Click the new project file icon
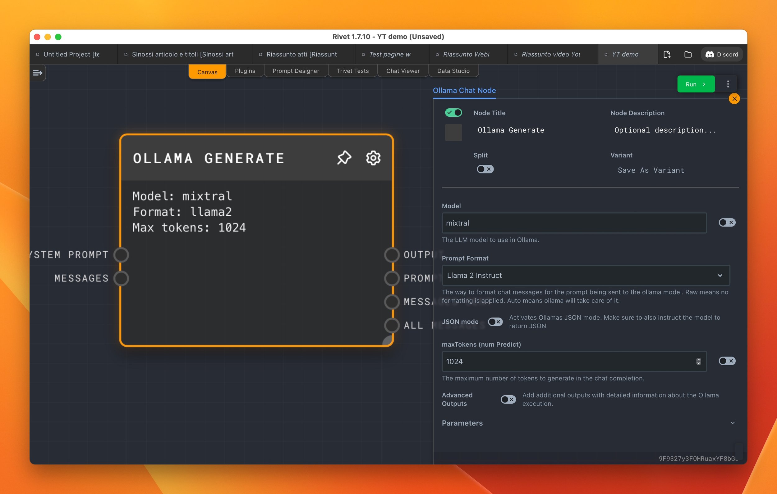Screen dimensions: 777x494 [x=667, y=55]
